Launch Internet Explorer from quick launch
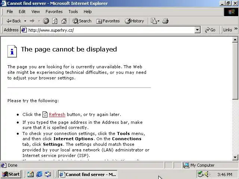This screenshot has width=239, height=179. click(39, 174)
